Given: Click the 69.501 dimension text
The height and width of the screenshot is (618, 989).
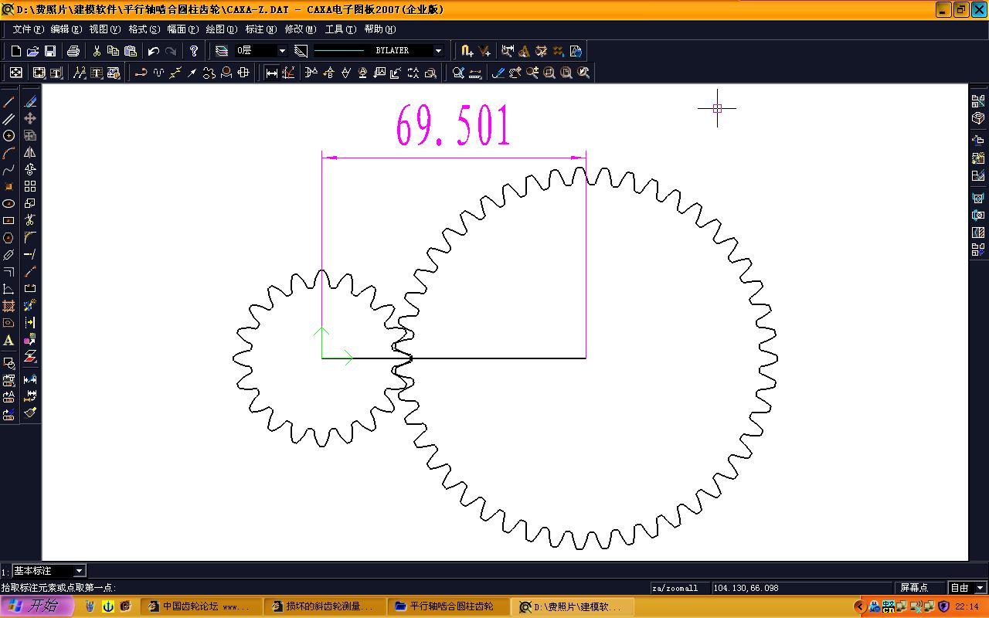Looking at the screenshot, I should (x=454, y=126).
